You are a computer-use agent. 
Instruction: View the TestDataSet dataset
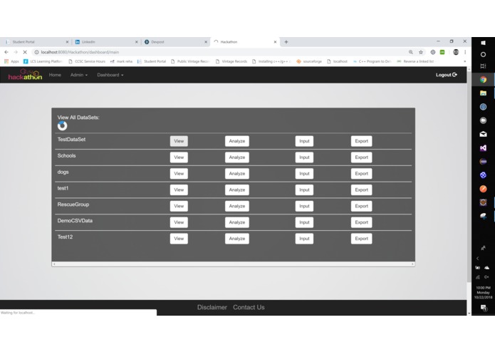coord(179,141)
